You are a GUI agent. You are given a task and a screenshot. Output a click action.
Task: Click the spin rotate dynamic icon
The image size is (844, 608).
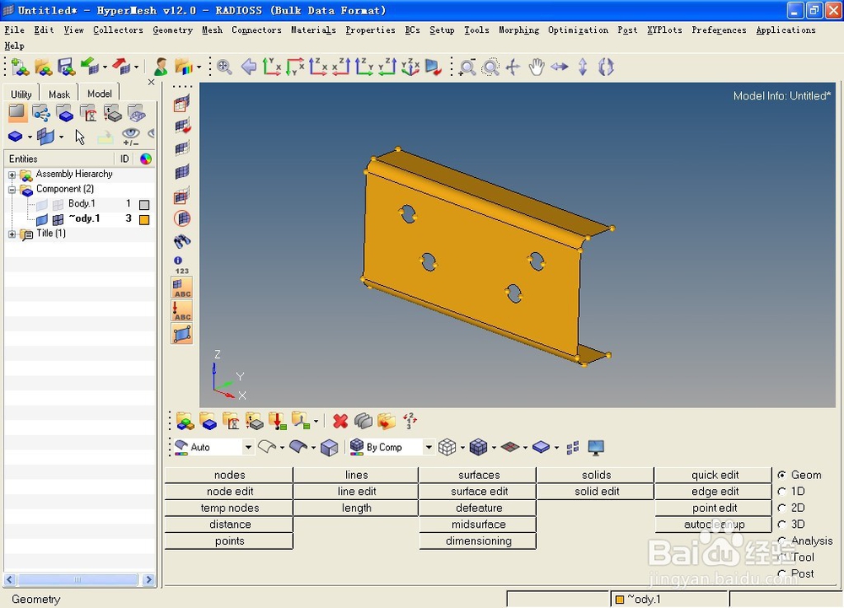[x=605, y=67]
